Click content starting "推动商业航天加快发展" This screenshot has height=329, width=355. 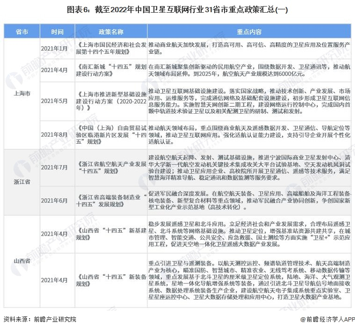250,48
